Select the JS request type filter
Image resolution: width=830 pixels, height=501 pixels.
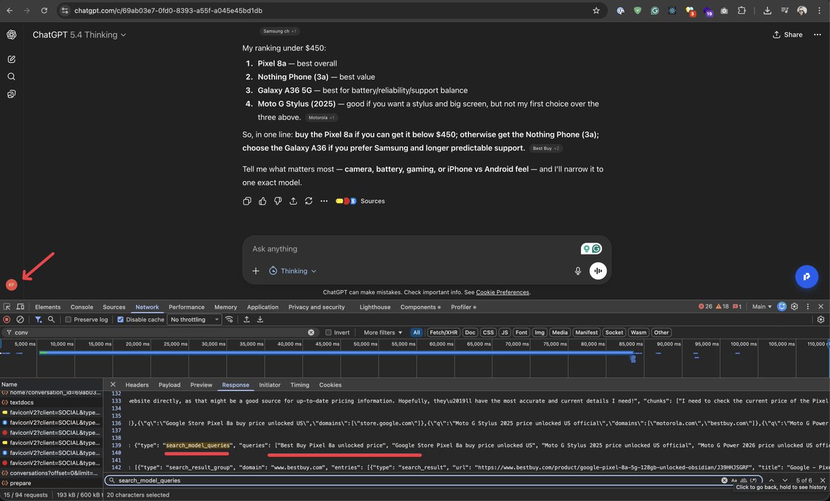point(505,332)
